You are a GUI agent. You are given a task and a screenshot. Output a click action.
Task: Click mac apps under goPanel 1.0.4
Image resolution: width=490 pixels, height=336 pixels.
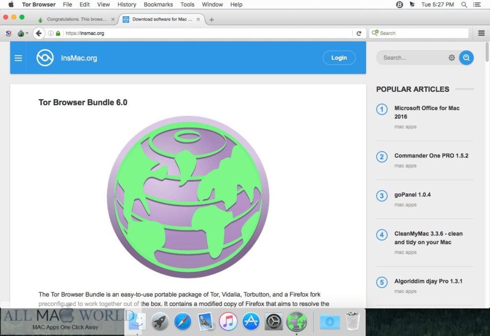tap(405, 205)
